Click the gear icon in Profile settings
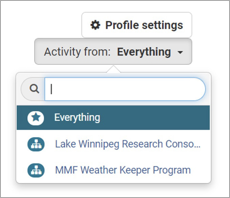 (96, 25)
